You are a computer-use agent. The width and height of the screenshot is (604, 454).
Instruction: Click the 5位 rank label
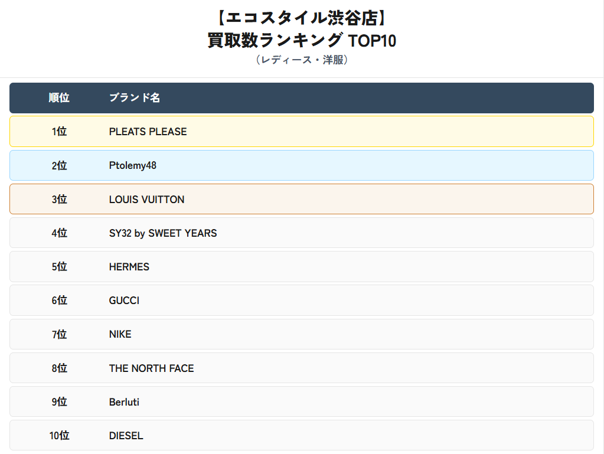59,267
